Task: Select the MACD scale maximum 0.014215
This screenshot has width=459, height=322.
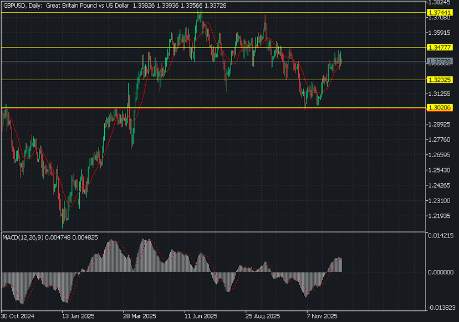Action: (x=442, y=236)
